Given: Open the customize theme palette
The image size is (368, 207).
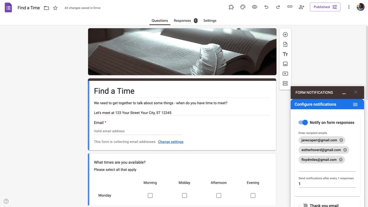Looking at the screenshot, I should tap(243, 7).
